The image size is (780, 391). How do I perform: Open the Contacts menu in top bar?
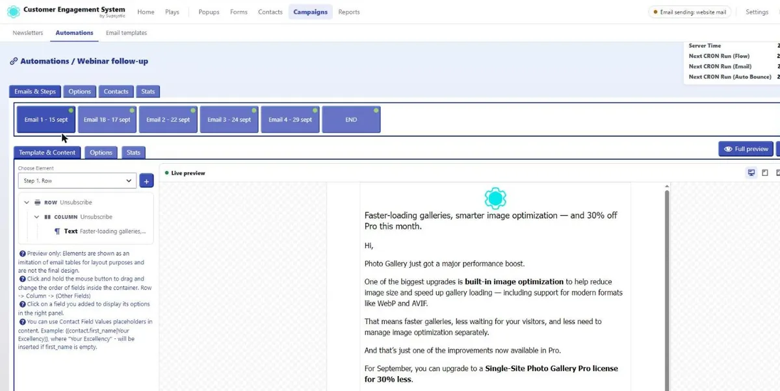pyautogui.click(x=270, y=12)
